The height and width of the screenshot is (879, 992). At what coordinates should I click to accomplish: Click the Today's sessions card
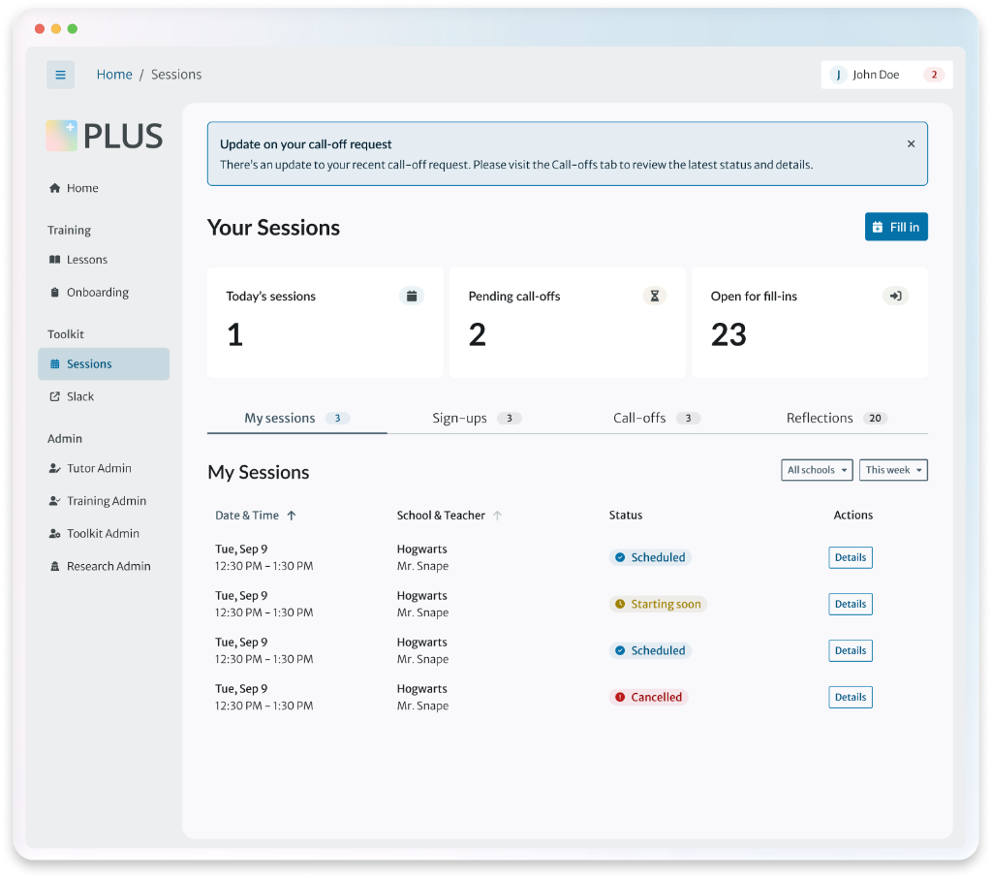(325, 323)
